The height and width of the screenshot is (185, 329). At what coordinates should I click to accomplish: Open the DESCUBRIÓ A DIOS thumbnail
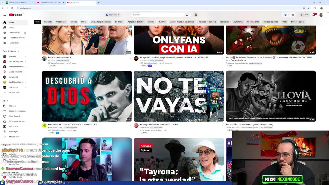87,96
